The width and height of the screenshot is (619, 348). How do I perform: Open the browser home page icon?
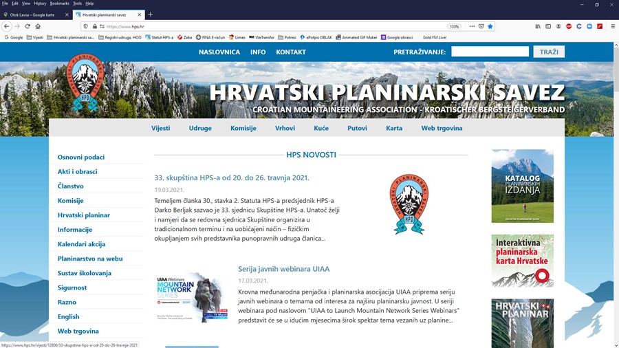38,26
